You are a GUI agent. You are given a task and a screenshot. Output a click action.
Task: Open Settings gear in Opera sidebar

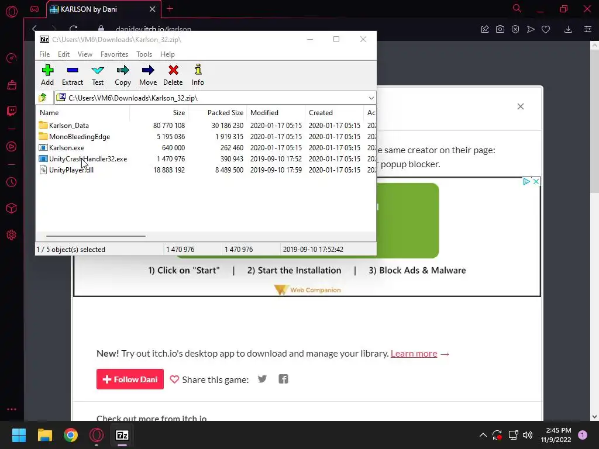tap(12, 235)
